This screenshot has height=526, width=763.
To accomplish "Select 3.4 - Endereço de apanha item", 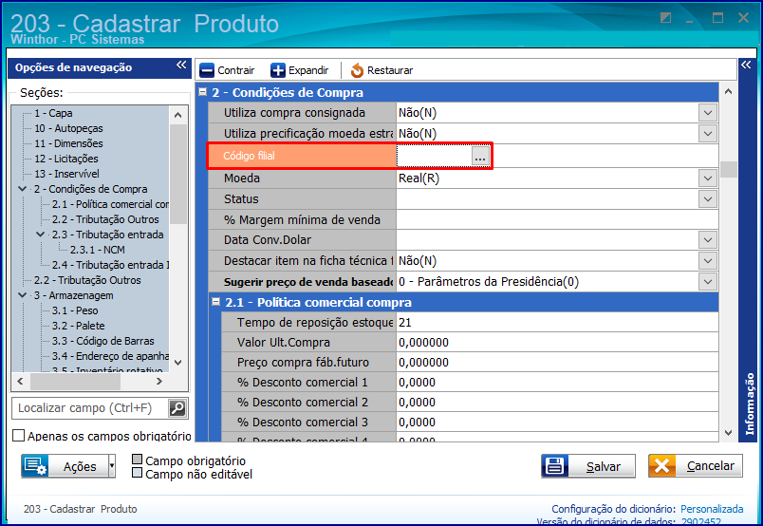I will (110, 355).
